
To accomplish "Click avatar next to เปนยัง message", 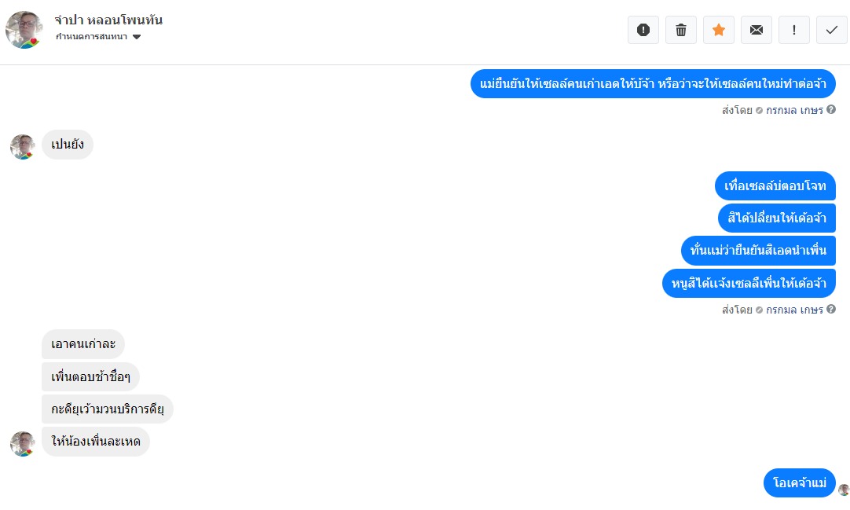I will pos(22,147).
